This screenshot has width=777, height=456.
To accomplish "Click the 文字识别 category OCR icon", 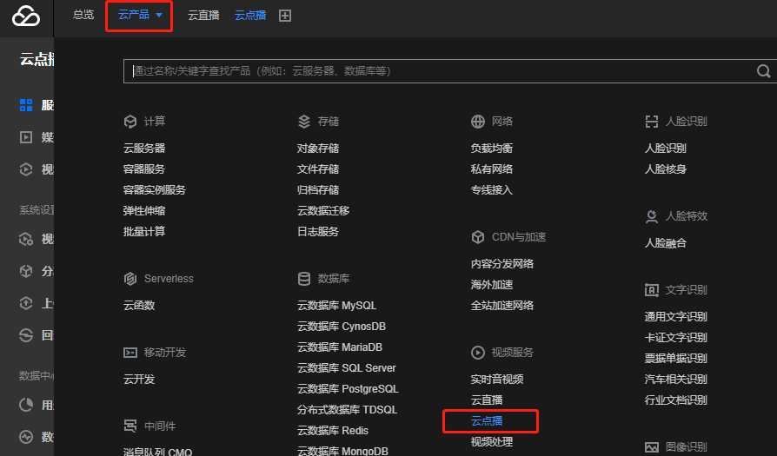I will [652, 290].
